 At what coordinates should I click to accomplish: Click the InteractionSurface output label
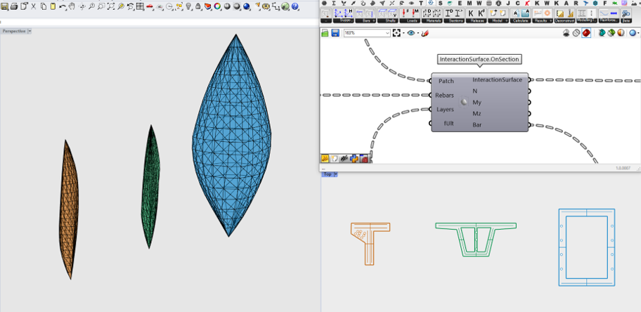click(497, 79)
